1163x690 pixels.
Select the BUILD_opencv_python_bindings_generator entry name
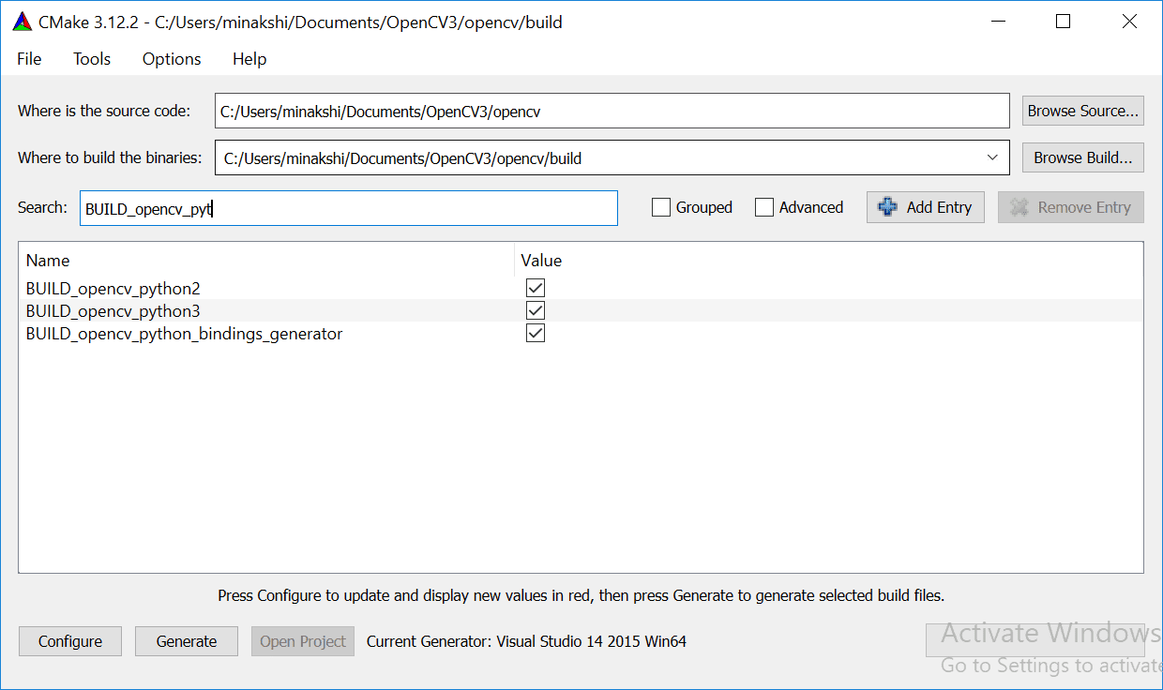coord(185,333)
